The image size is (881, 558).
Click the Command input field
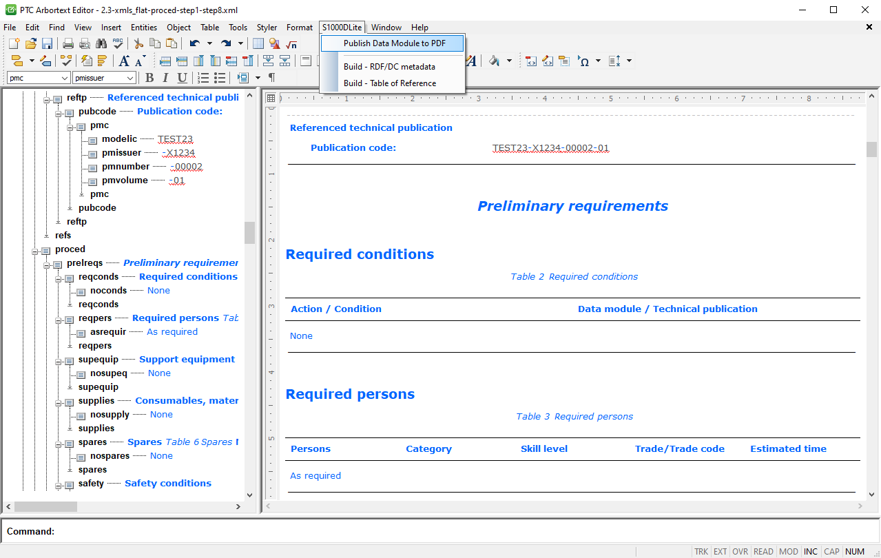pyautogui.click(x=441, y=531)
